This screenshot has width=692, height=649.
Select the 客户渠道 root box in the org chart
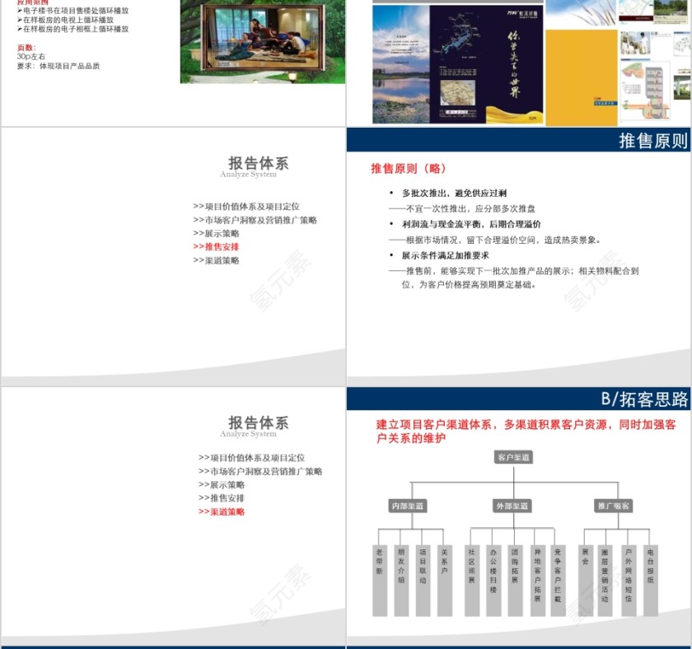pos(514,458)
